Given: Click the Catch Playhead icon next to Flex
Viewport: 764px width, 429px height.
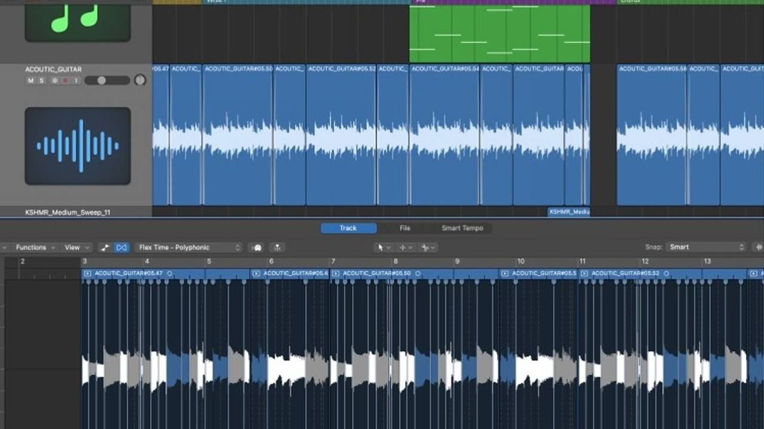Looking at the screenshot, I should [104, 247].
